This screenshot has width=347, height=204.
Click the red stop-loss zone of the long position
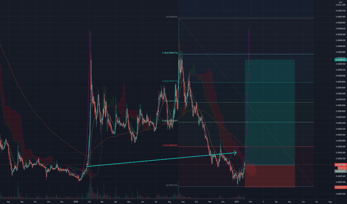coord(270,176)
